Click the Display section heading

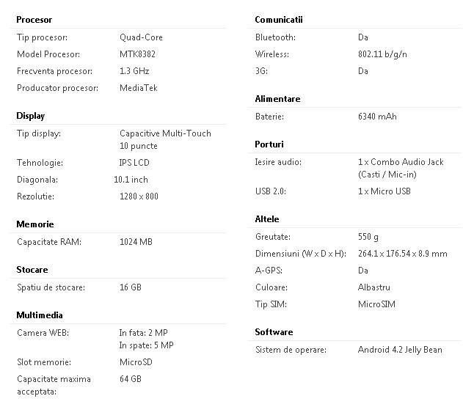pos(30,116)
